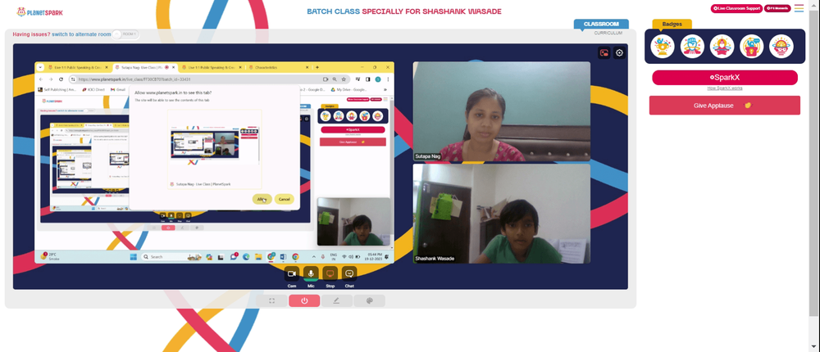Viewport: 820px width, 352px height.
Task: Stop screen sharing using the Stop button
Action: (330, 273)
